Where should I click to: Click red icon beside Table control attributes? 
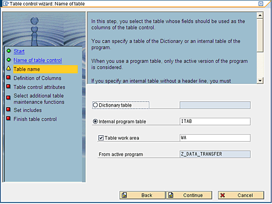tap(8, 86)
